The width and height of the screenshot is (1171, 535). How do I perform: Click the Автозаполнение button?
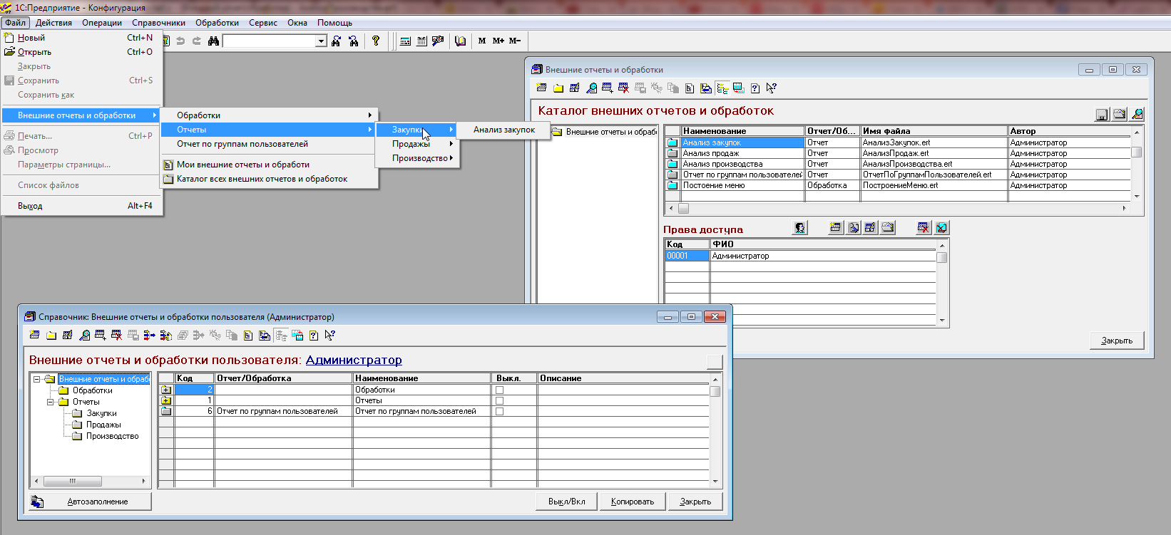[91, 502]
